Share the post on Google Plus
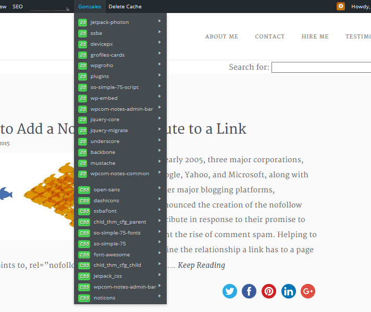 click(x=308, y=291)
